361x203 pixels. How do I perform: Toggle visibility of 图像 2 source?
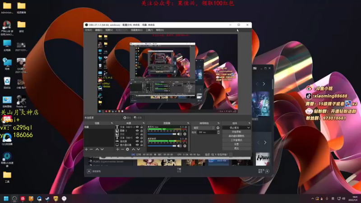(x=137, y=130)
